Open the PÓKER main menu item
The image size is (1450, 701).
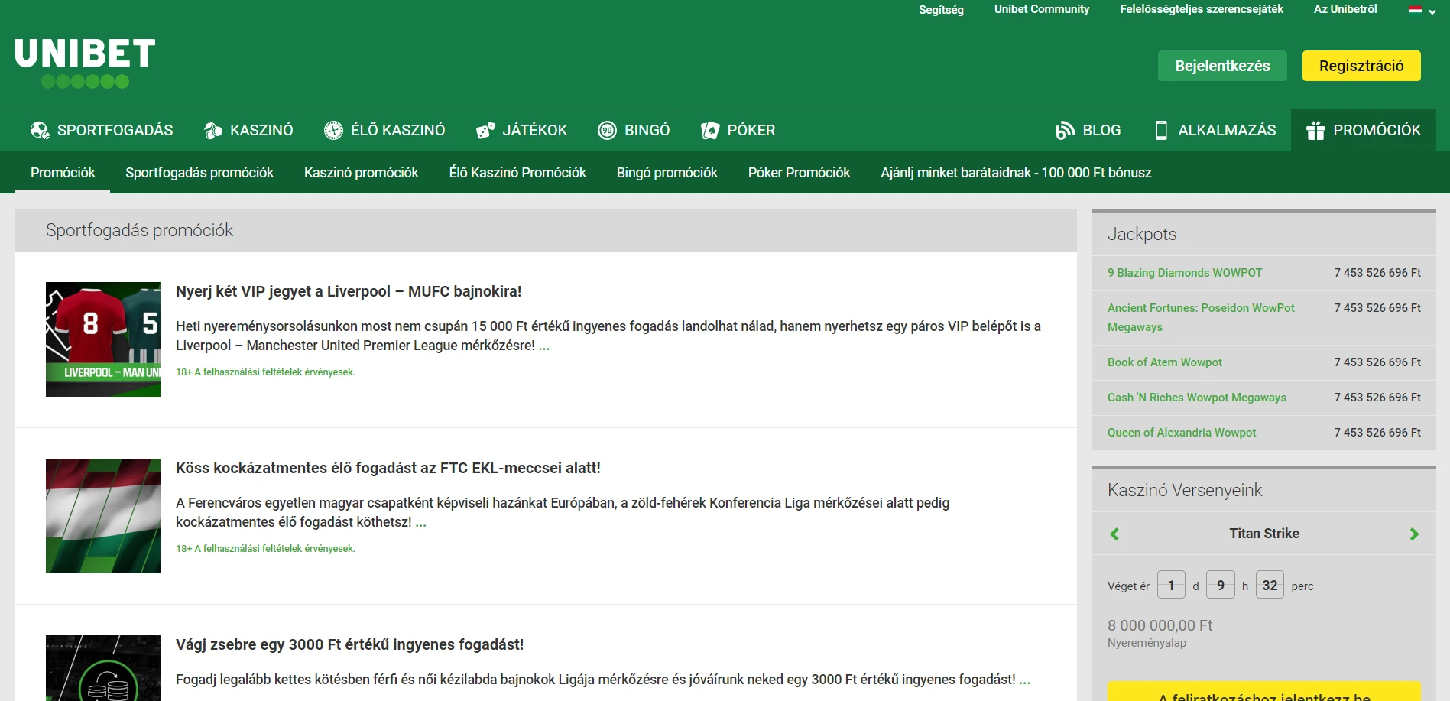[x=738, y=130]
